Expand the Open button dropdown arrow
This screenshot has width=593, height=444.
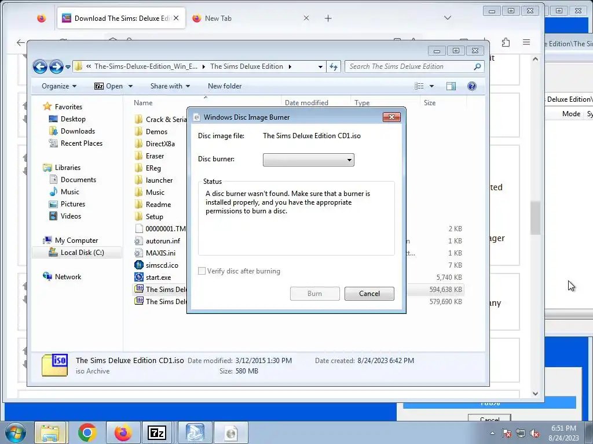point(130,86)
